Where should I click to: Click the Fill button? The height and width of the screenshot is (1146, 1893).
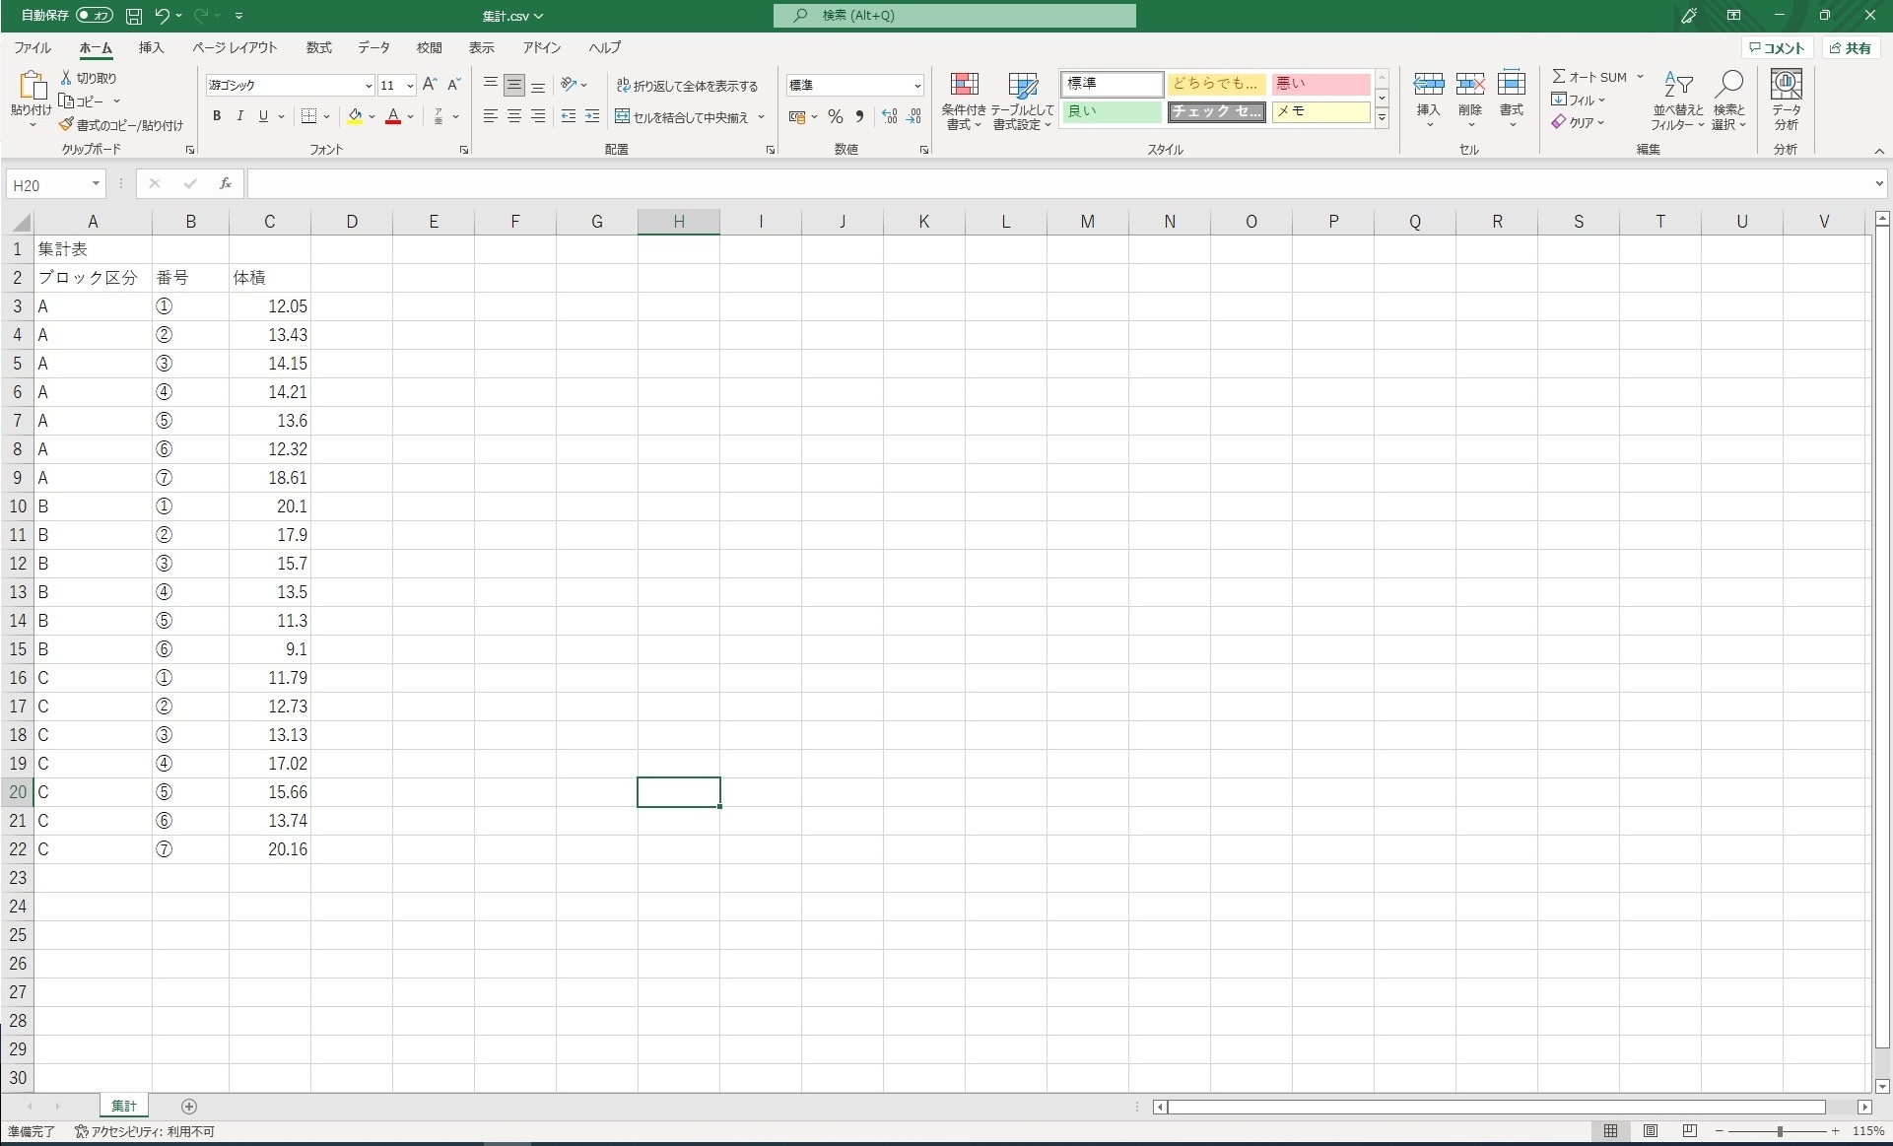[x=1579, y=100]
